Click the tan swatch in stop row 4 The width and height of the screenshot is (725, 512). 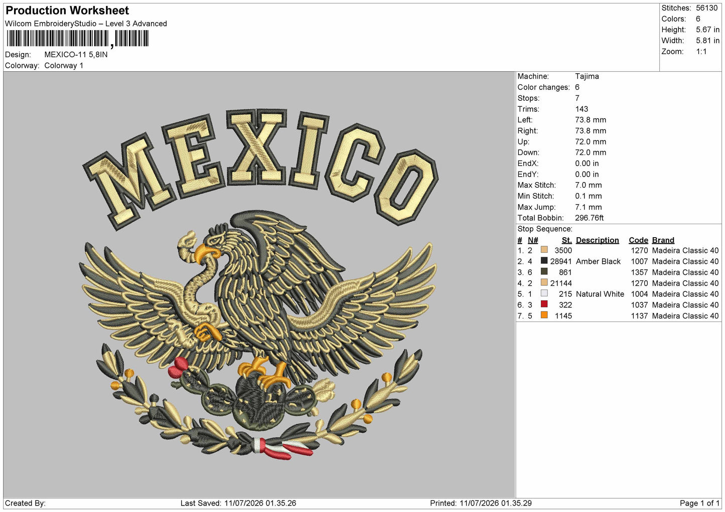tap(544, 282)
